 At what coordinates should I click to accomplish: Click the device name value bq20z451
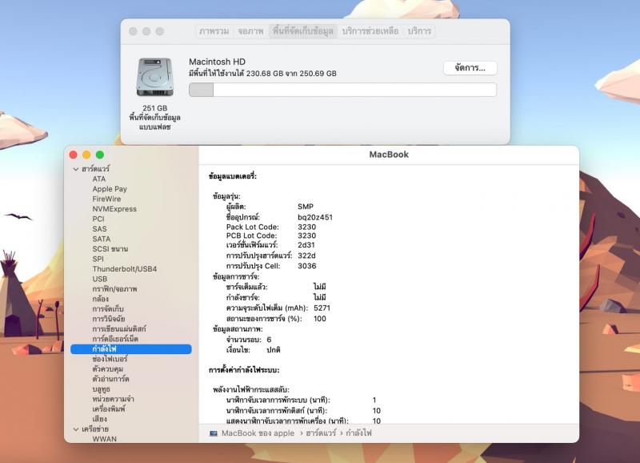click(315, 217)
